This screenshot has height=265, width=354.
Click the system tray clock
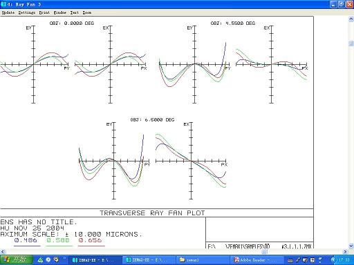[x=344, y=260]
